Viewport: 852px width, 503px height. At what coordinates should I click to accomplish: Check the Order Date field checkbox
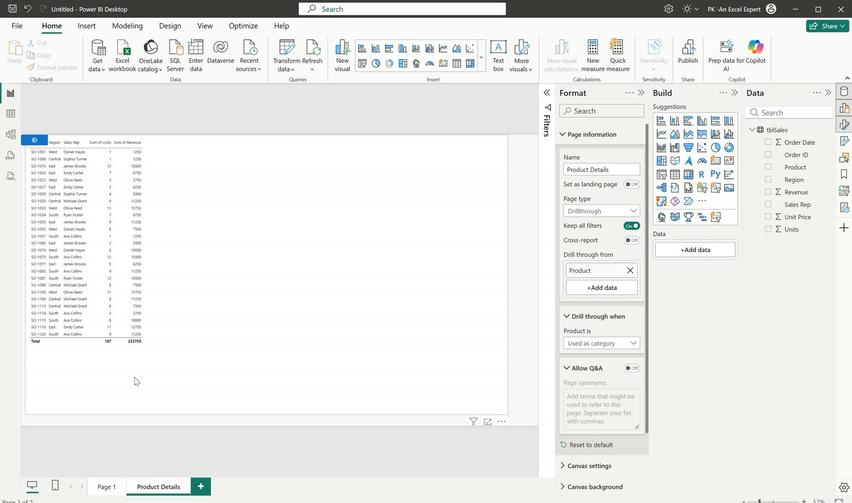click(x=768, y=142)
